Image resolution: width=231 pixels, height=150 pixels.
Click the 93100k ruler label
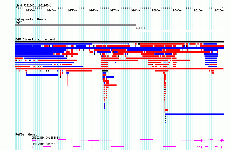click(x=199, y=10)
